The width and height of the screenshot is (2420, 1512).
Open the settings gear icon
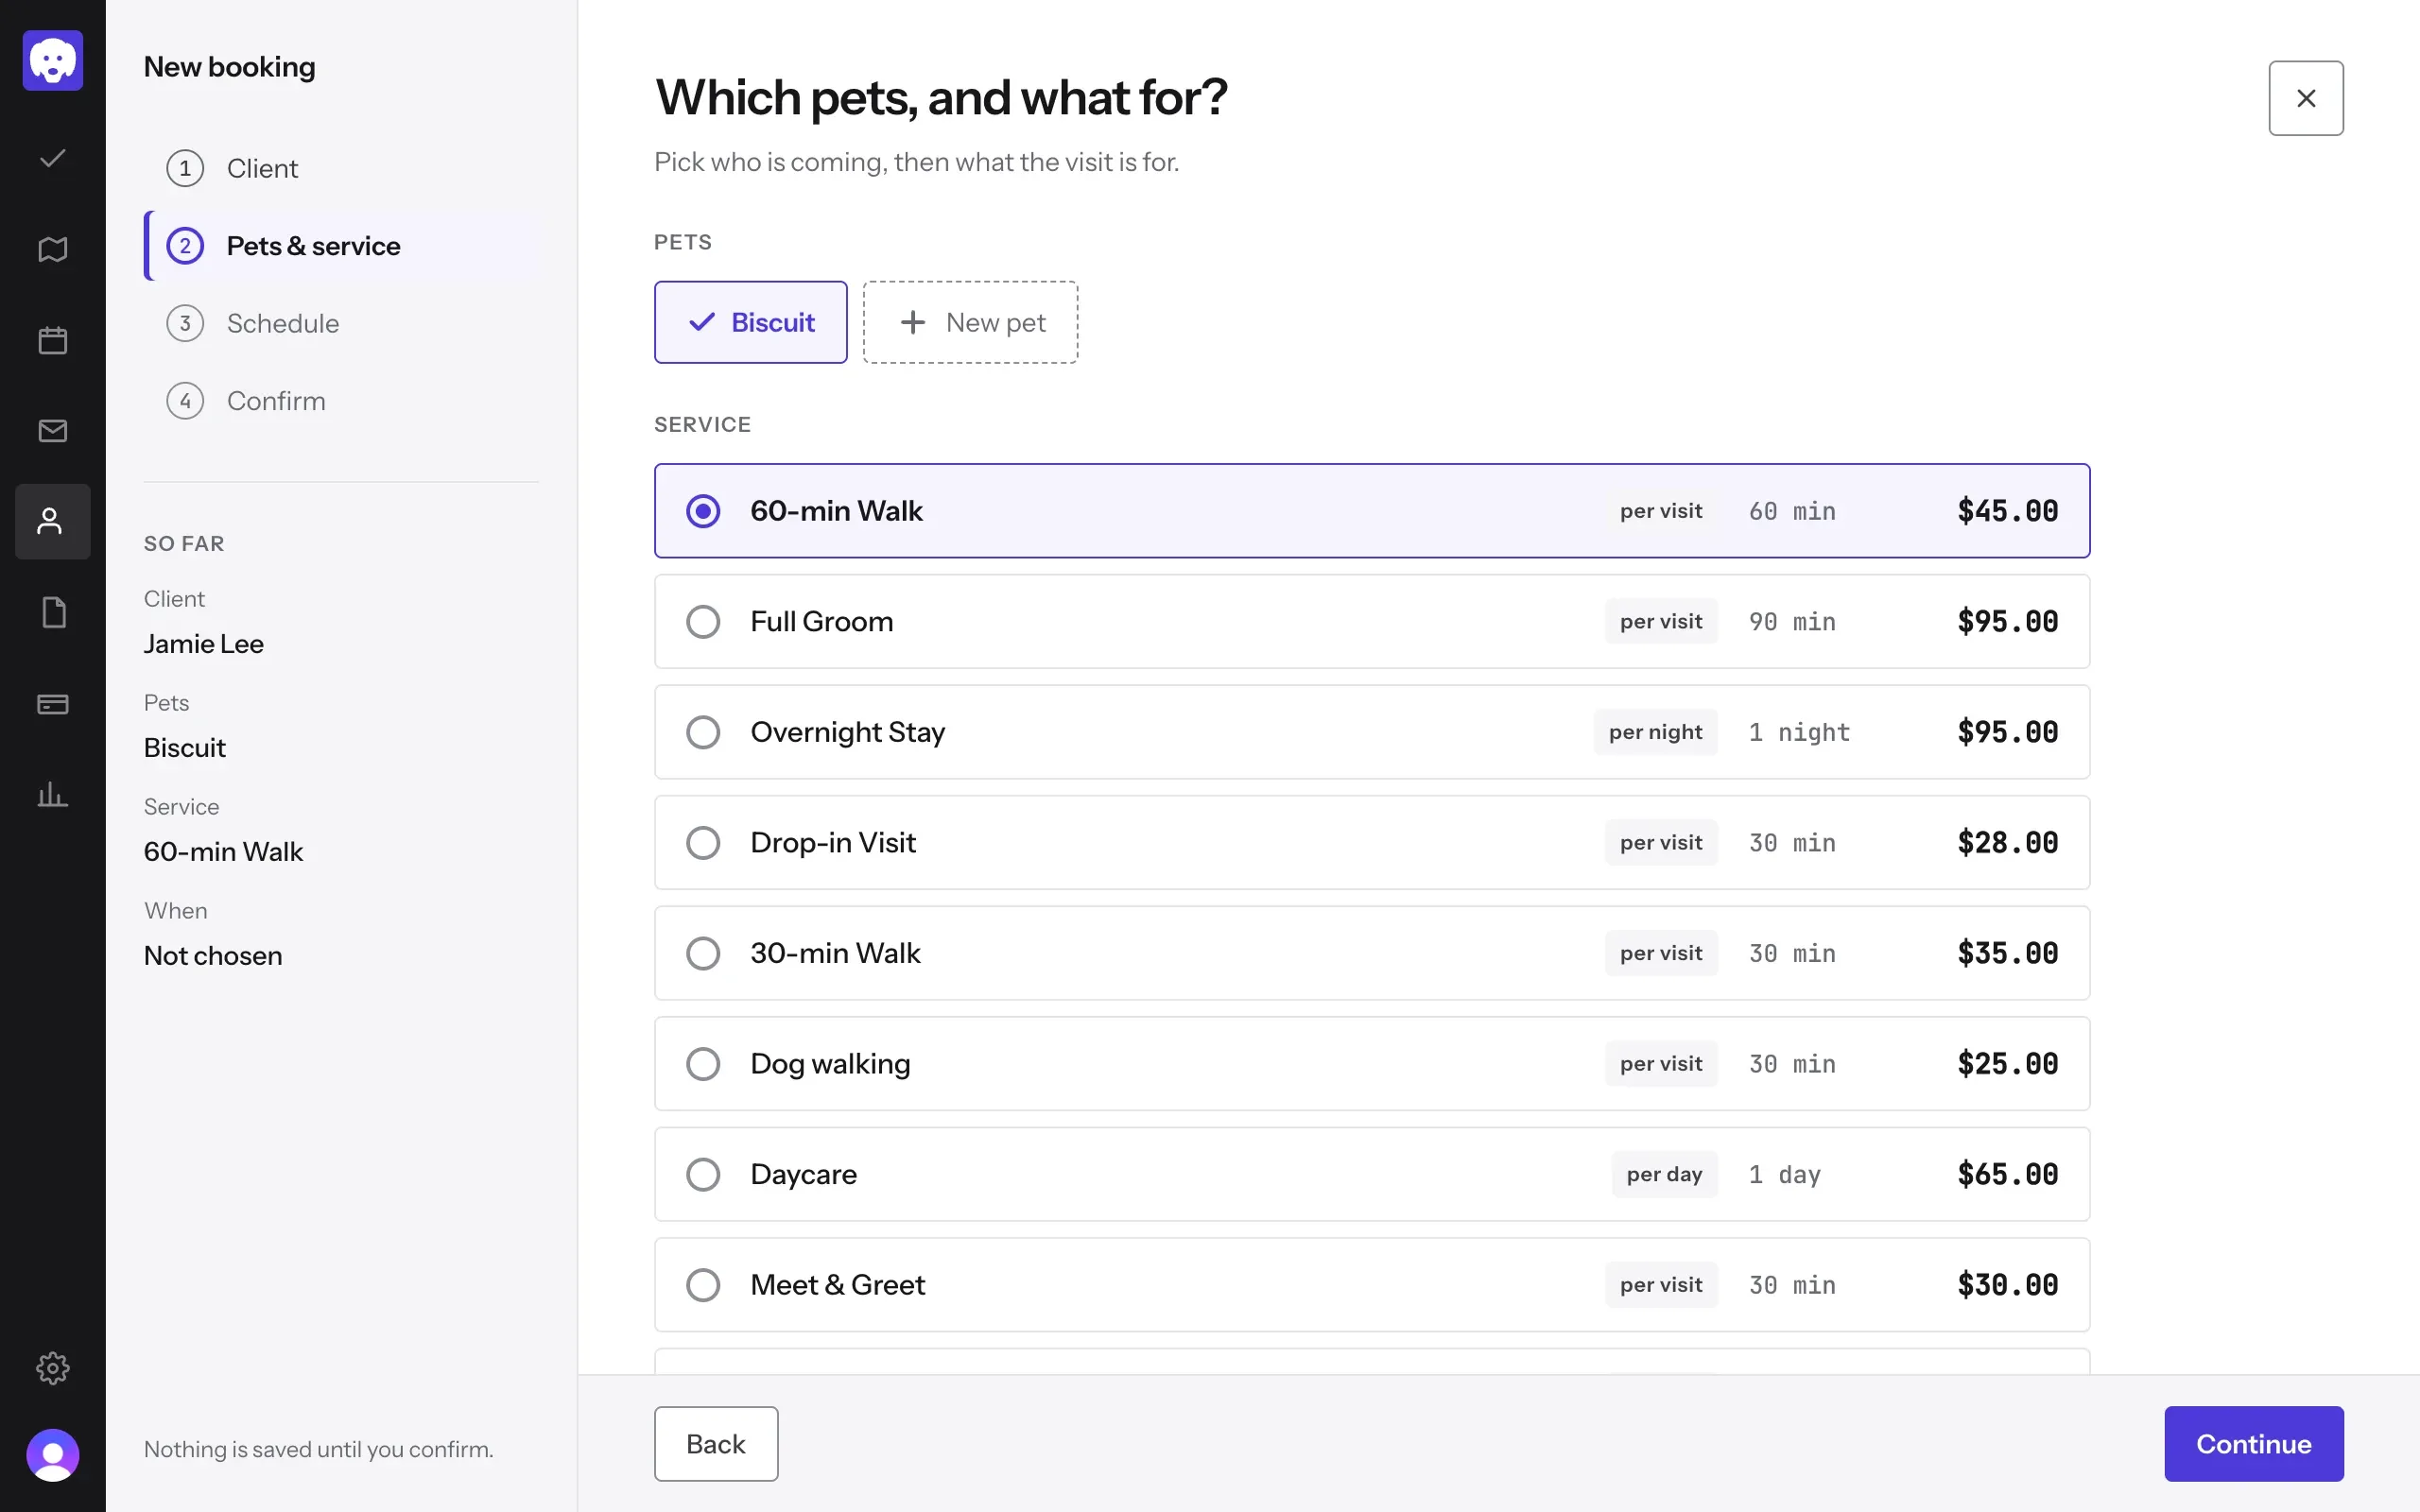(53, 1367)
